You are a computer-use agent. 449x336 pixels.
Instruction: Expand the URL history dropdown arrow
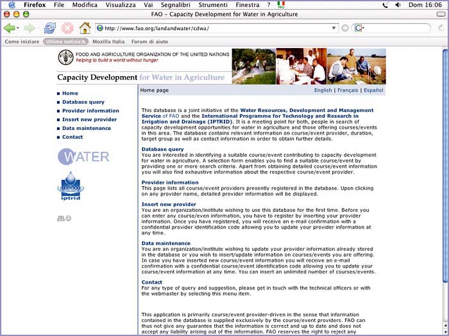[334, 28]
